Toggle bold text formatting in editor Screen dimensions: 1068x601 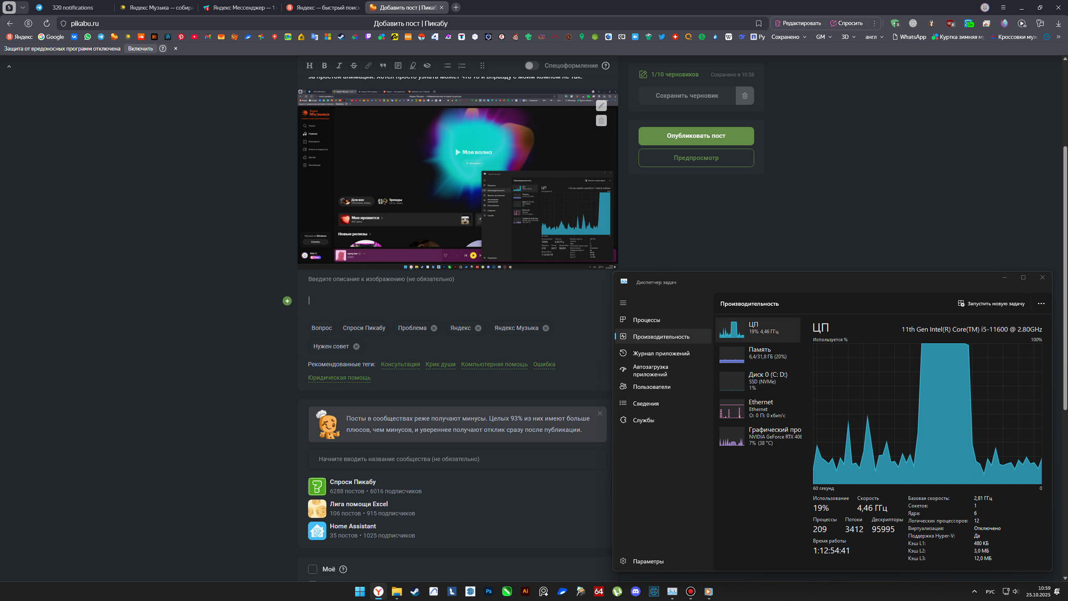324,66
